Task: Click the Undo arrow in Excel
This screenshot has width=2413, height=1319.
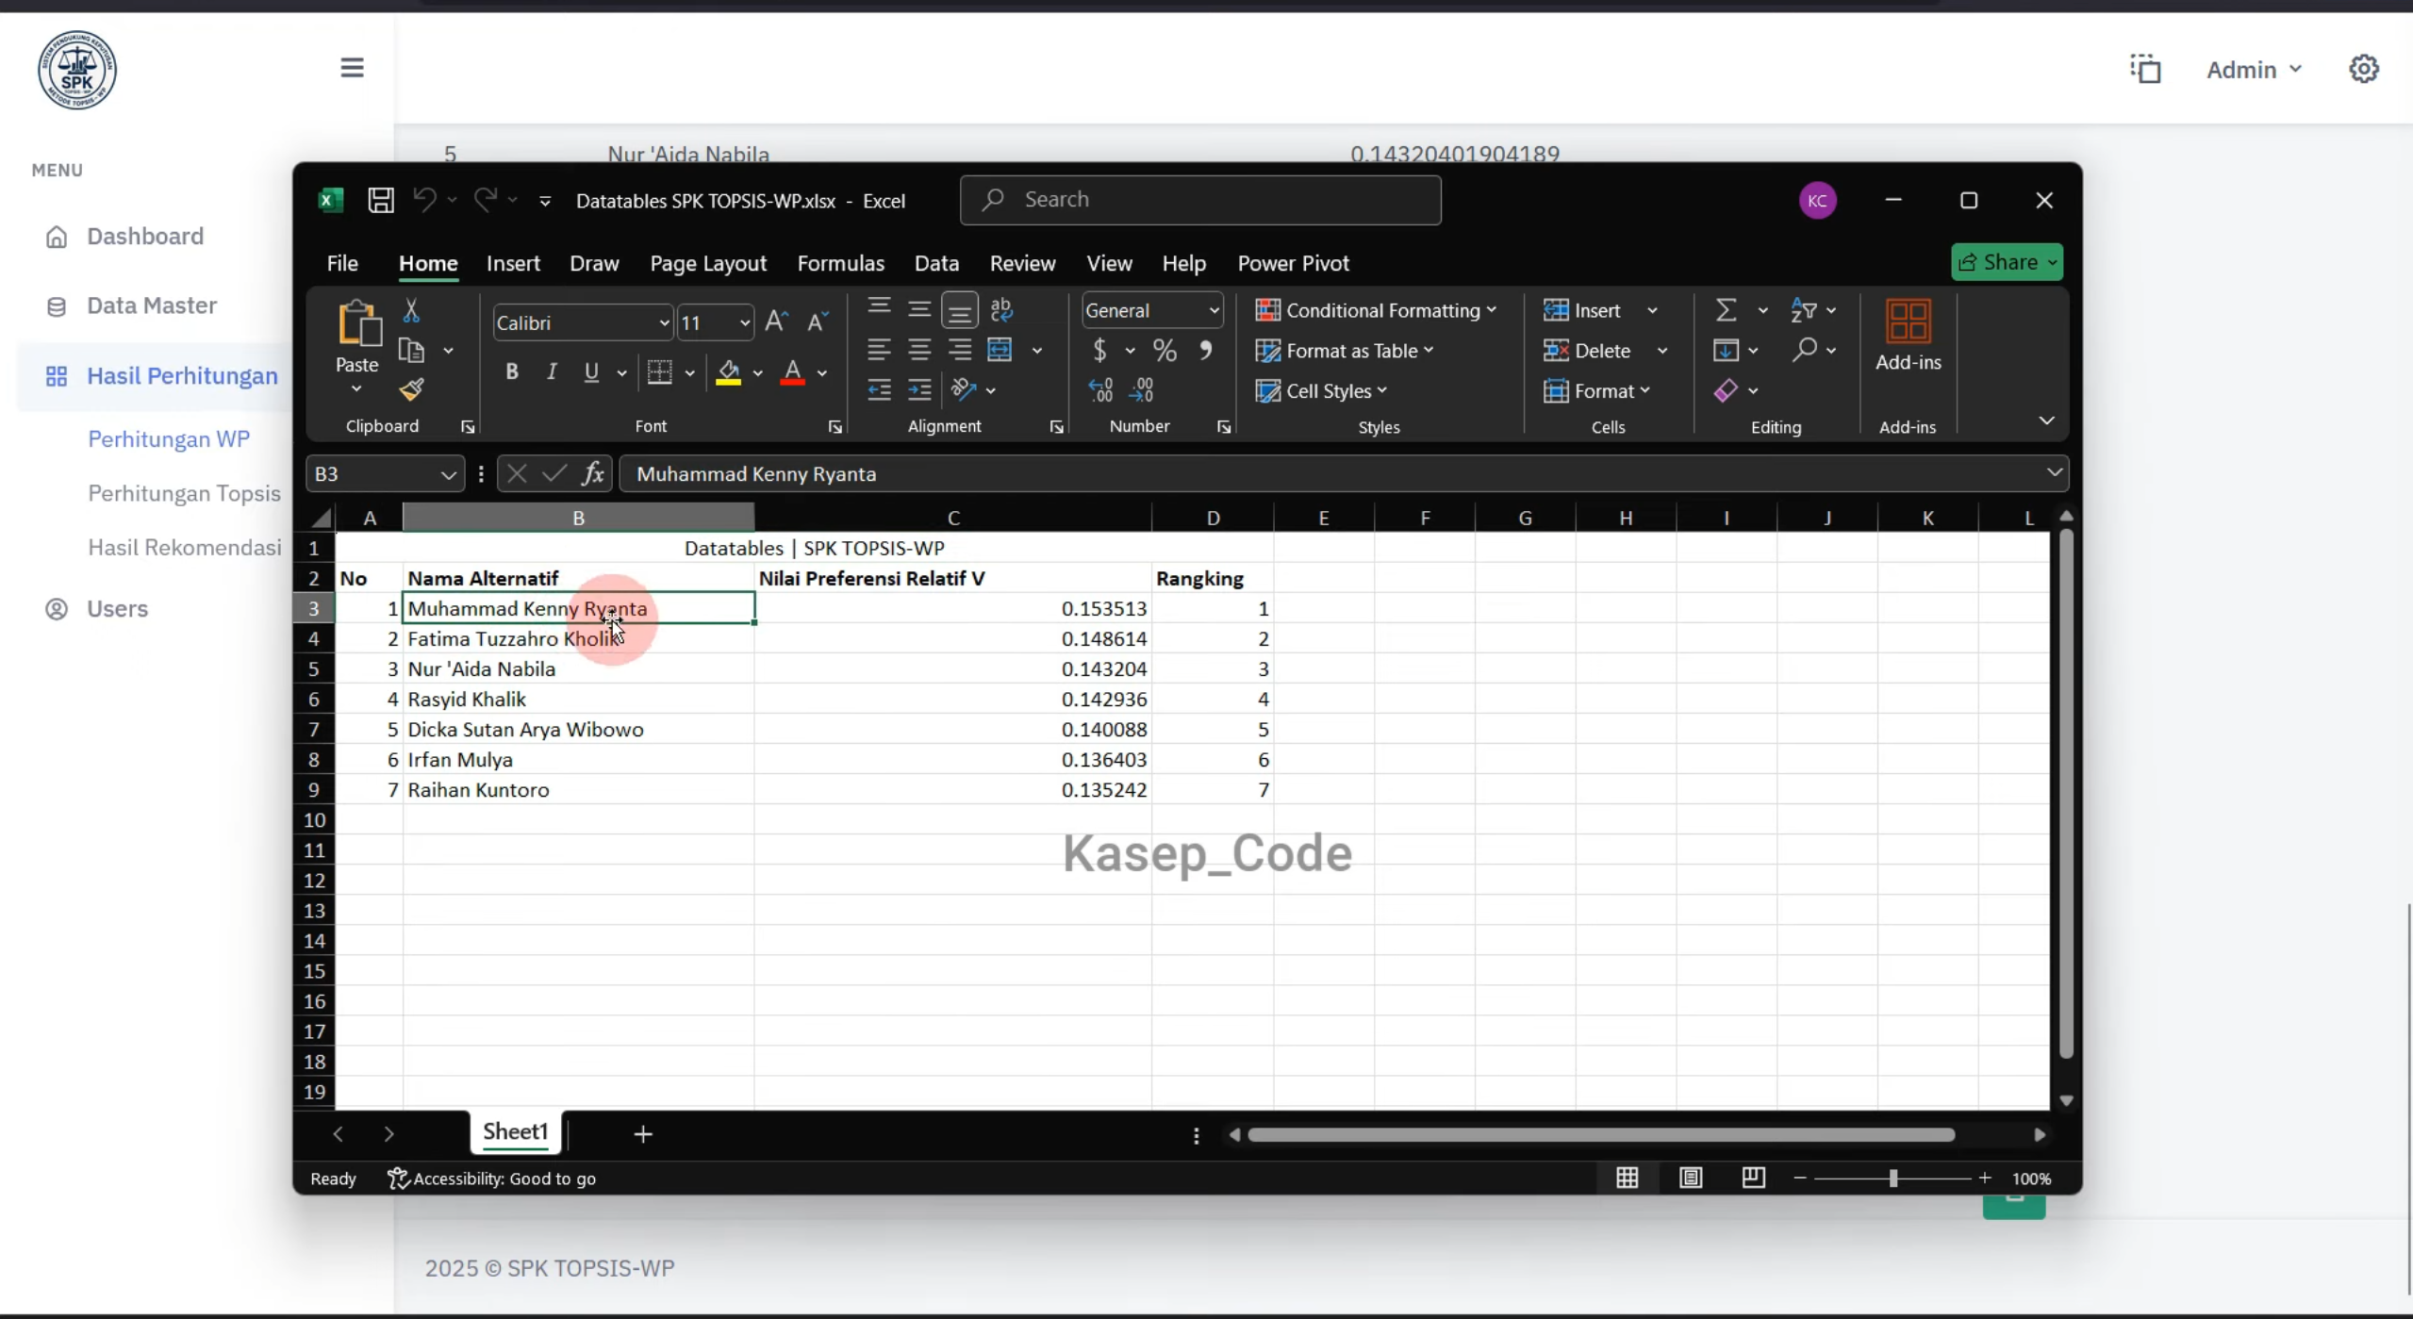Action: click(424, 199)
